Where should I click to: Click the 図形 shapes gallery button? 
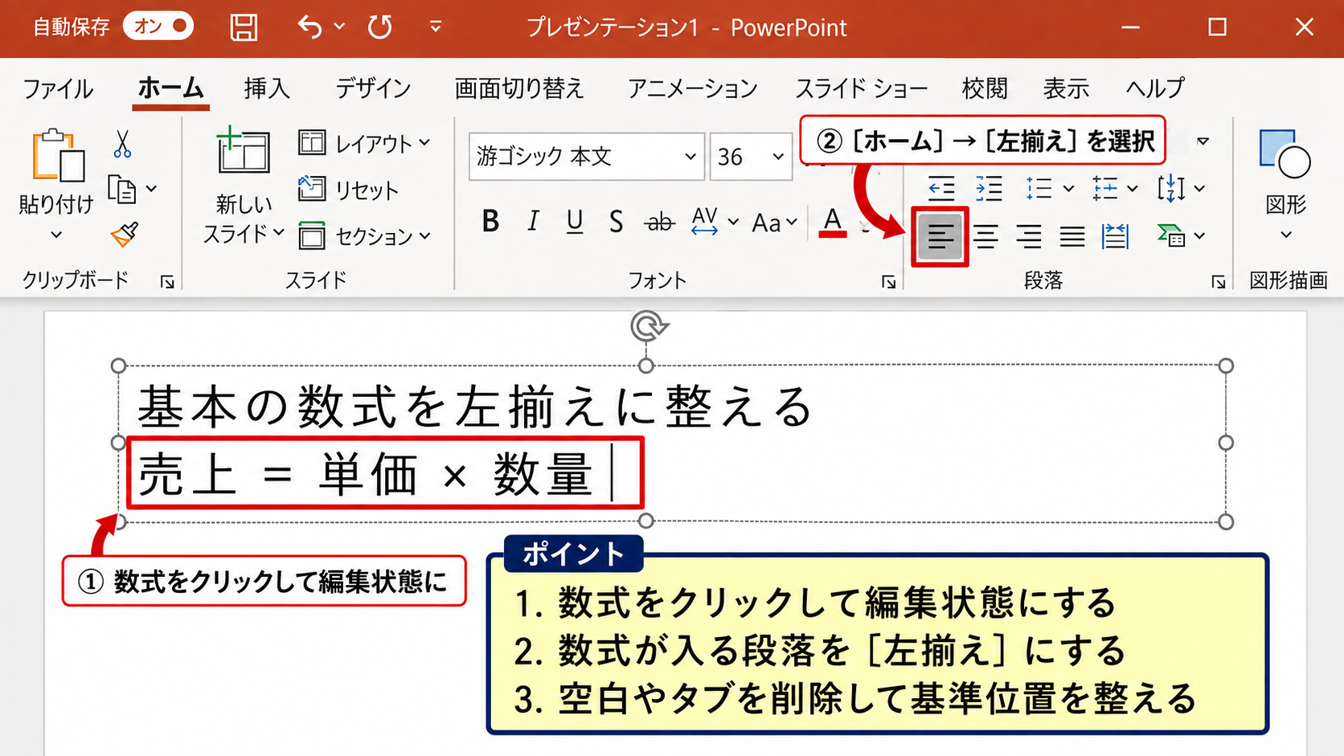click(1285, 184)
